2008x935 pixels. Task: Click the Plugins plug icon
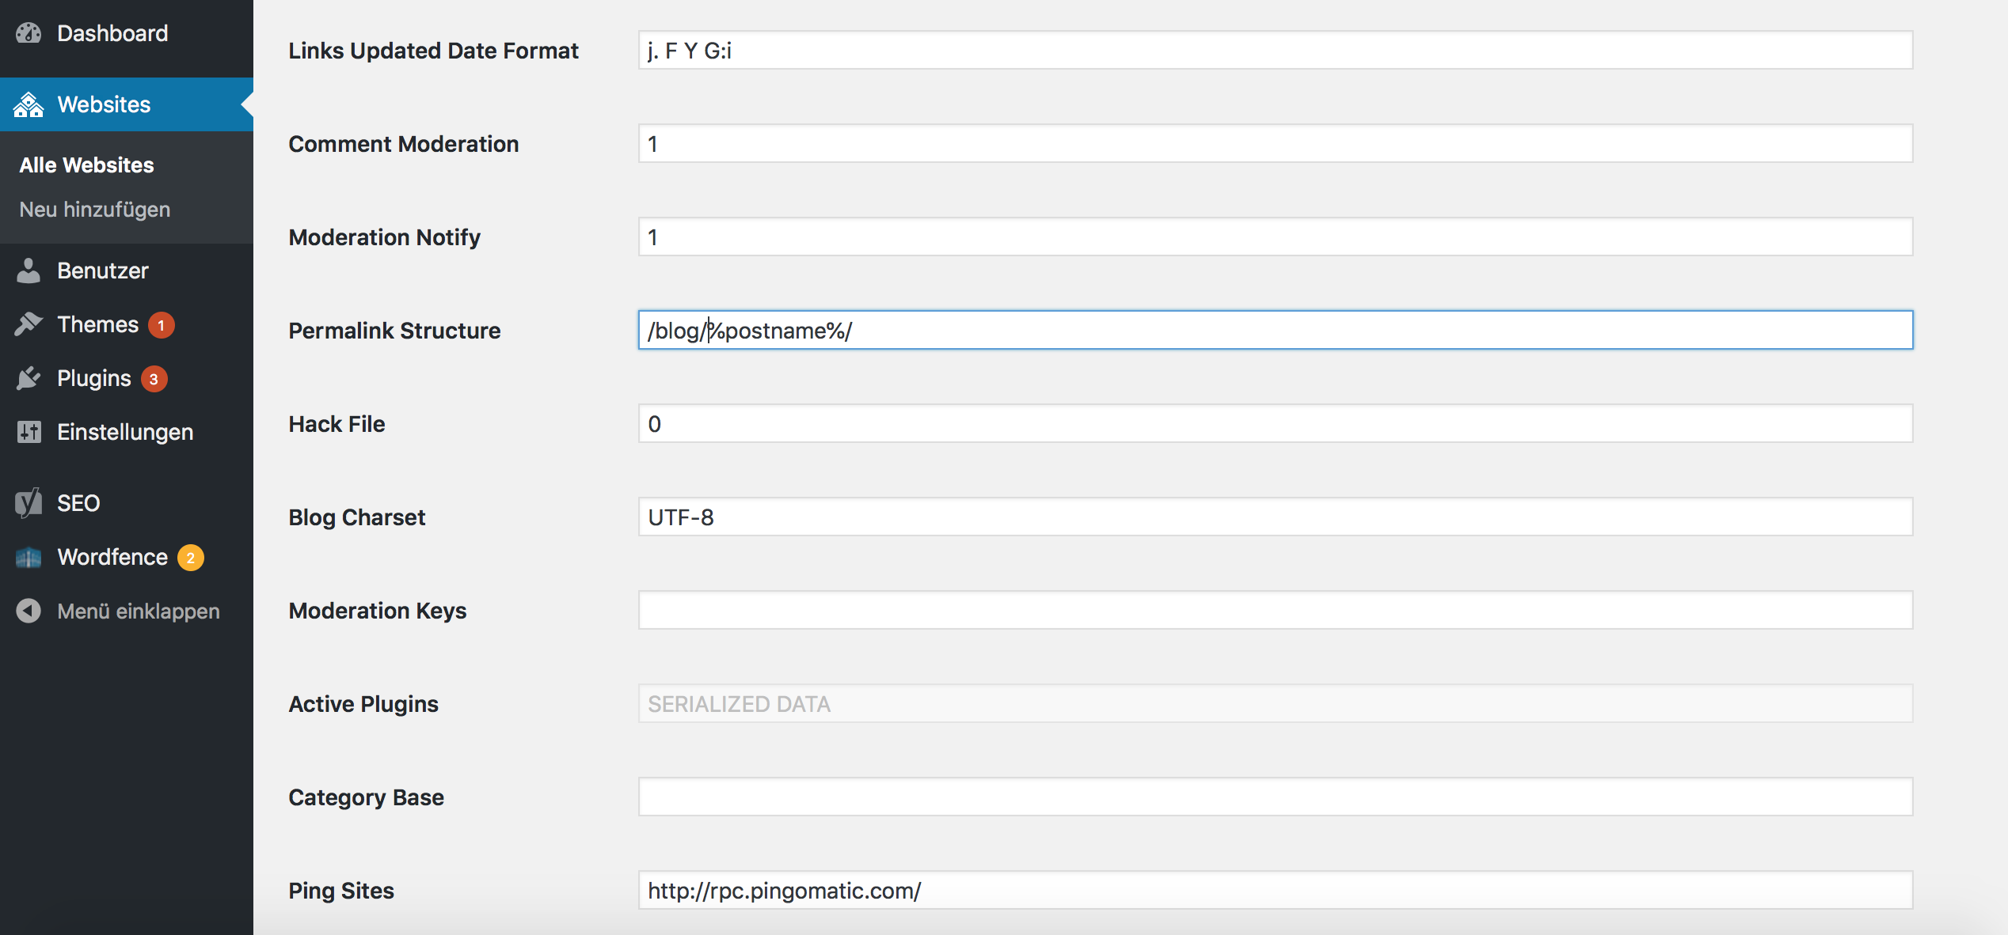click(29, 378)
